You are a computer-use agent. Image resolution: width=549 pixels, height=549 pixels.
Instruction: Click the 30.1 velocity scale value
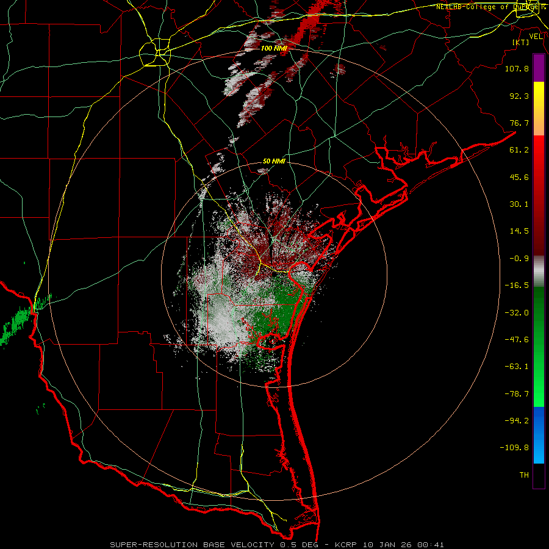519,204
